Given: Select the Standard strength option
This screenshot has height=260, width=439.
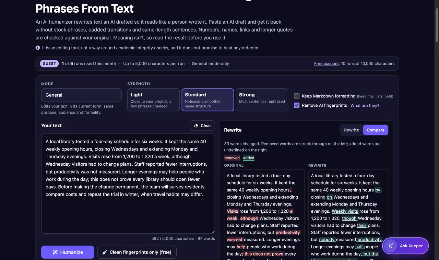Looking at the screenshot, I should pos(208,100).
